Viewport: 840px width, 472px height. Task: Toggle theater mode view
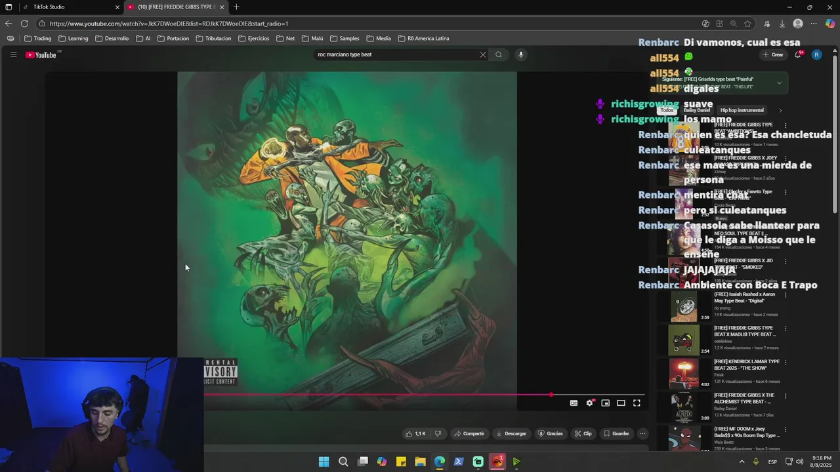[x=621, y=403]
